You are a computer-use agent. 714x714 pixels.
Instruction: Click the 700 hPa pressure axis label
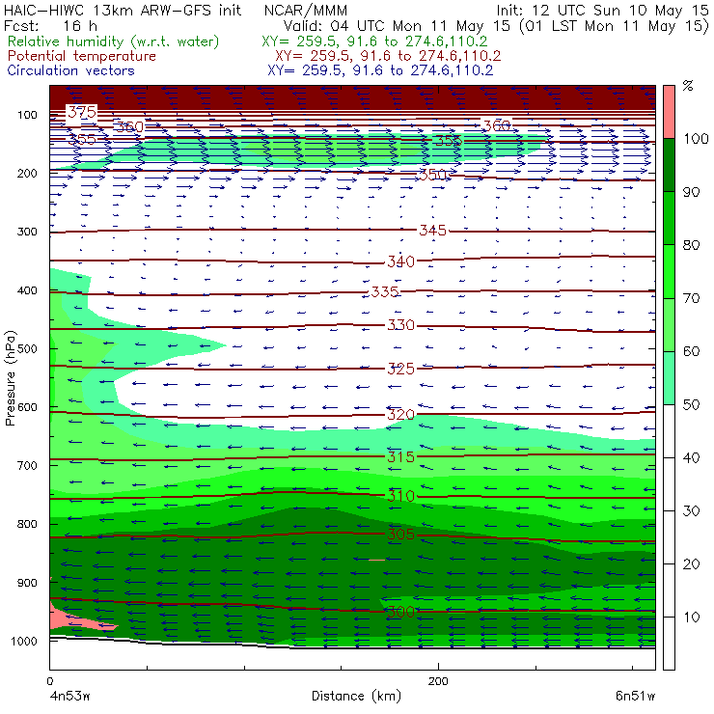tap(27, 465)
